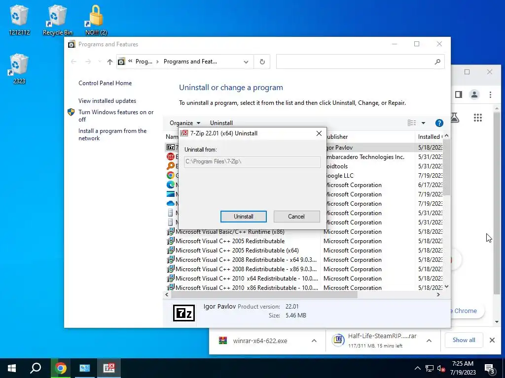Close the 7-Zip Uninstall dialog
This screenshot has width=505, height=378.
[x=319, y=133]
